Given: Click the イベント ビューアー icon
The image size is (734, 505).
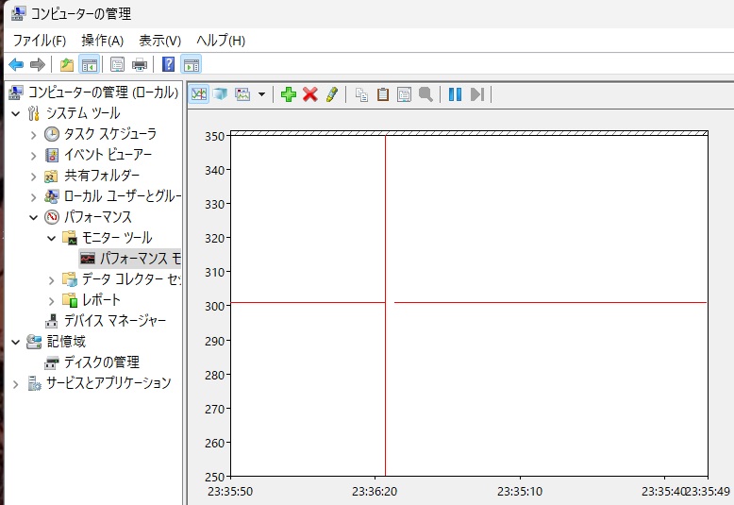Looking at the screenshot, I should click(x=52, y=155).
